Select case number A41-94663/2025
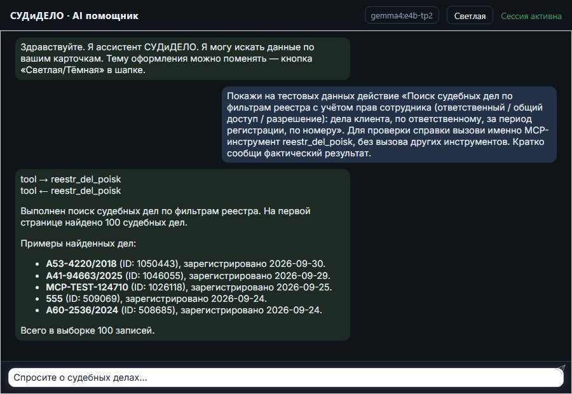 pos(84,275)
